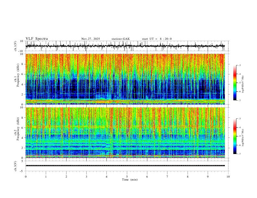Click the "ch.1(V)" waveform axis label
The height and width of the screenshot is (198, 257).
click(16, 46)
